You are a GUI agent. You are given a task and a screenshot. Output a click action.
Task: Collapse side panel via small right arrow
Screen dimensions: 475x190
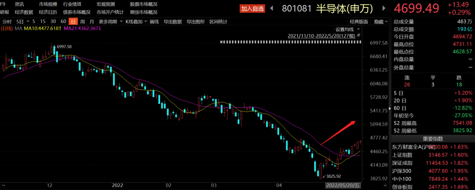(x=390, y=109)
